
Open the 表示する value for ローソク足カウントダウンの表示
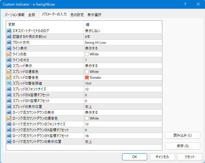pos(123,113)
